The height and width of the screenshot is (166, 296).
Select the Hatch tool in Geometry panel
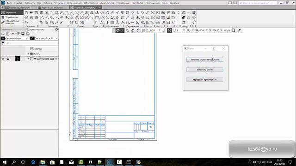point(62,18)
